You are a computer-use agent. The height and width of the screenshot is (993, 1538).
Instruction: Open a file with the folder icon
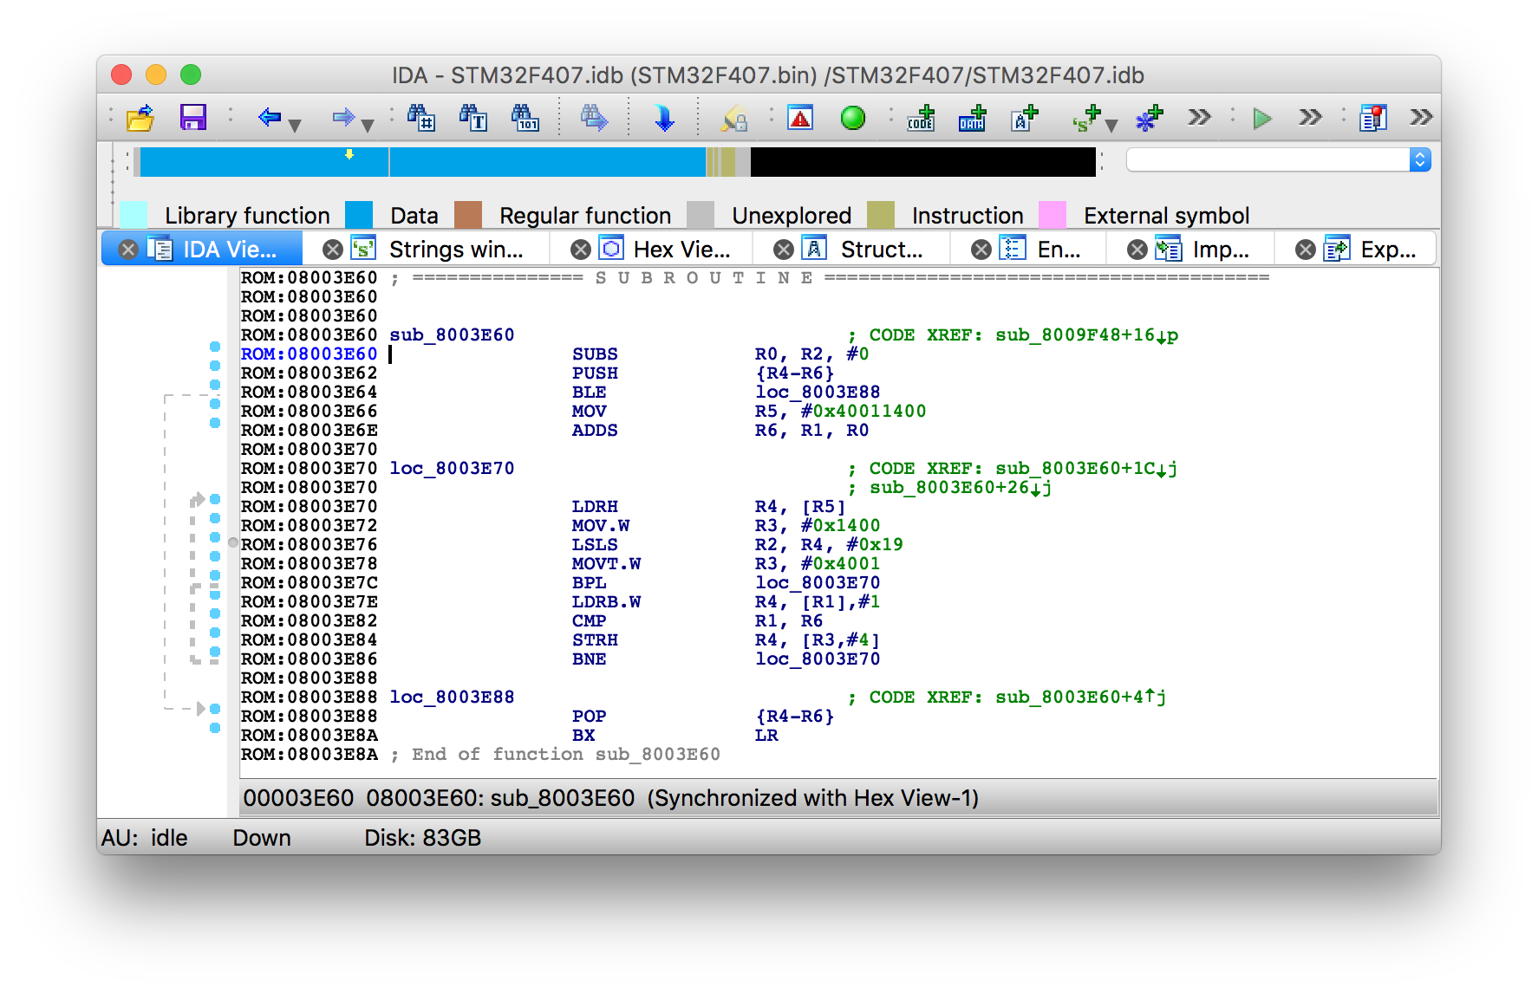[140, 117]
